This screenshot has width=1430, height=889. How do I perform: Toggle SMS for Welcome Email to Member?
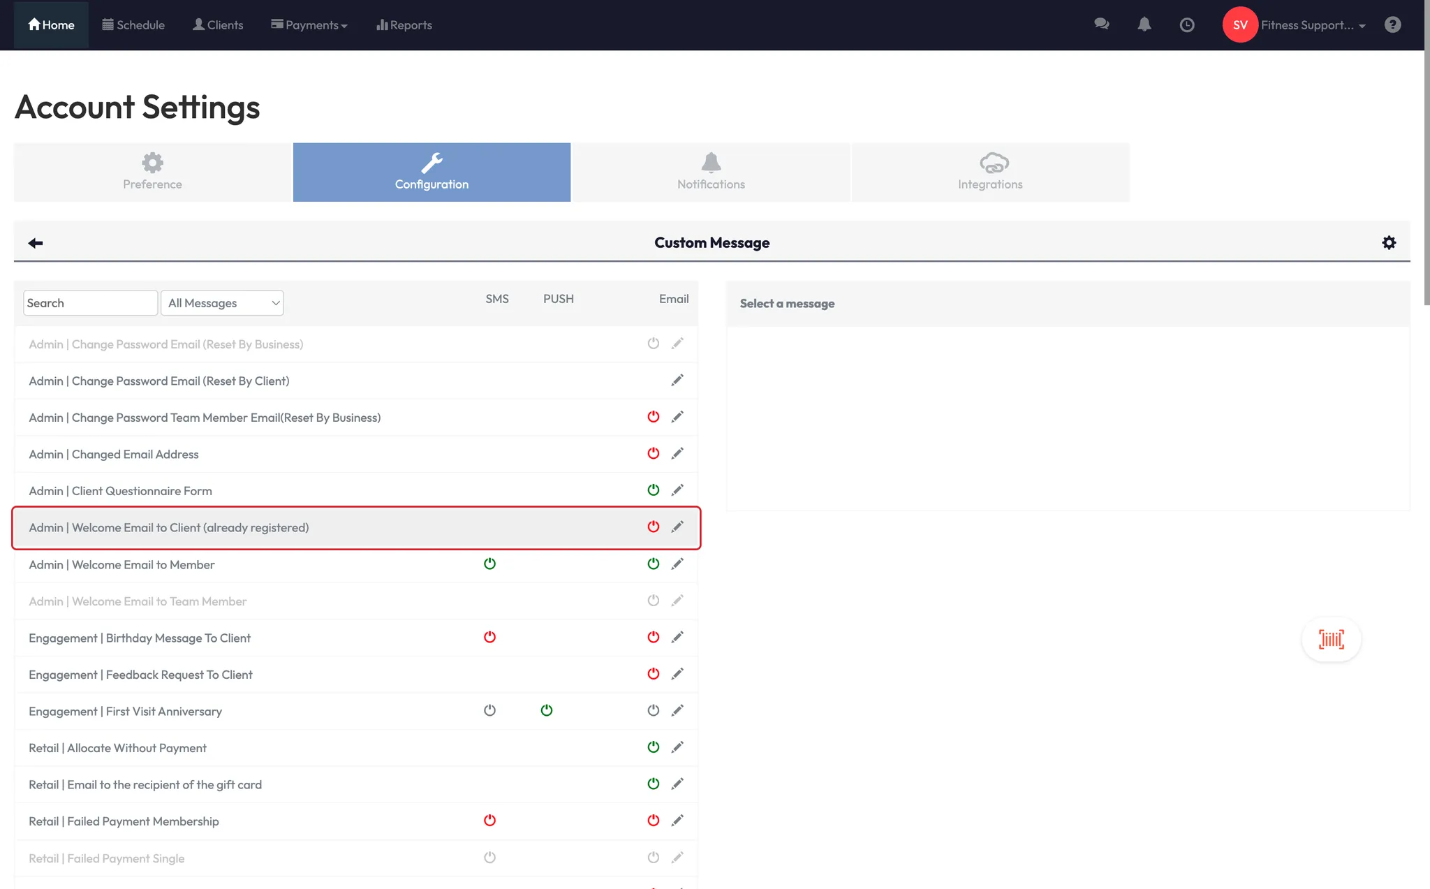489,564
